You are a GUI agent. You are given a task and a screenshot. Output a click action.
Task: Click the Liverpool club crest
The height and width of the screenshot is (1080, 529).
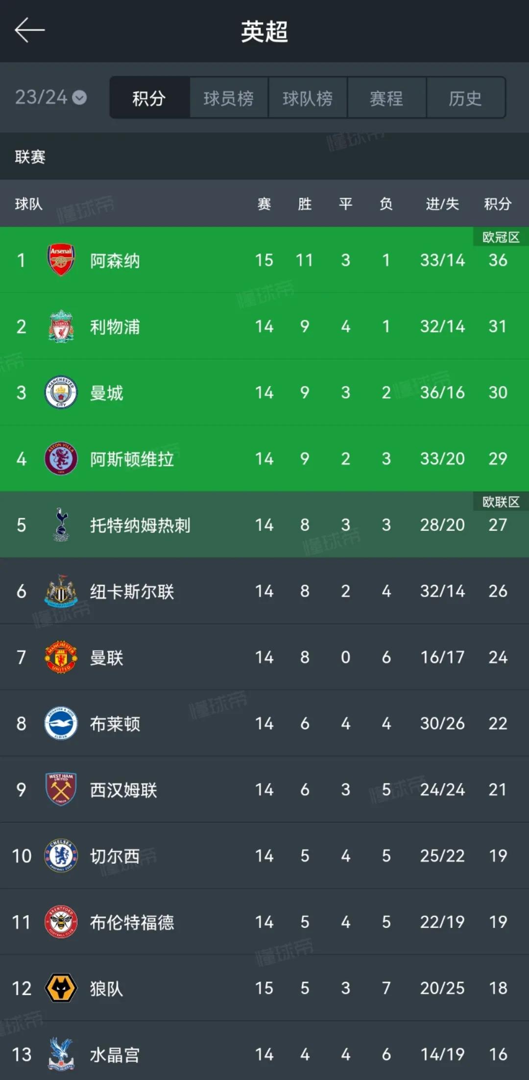click(61, 326)
